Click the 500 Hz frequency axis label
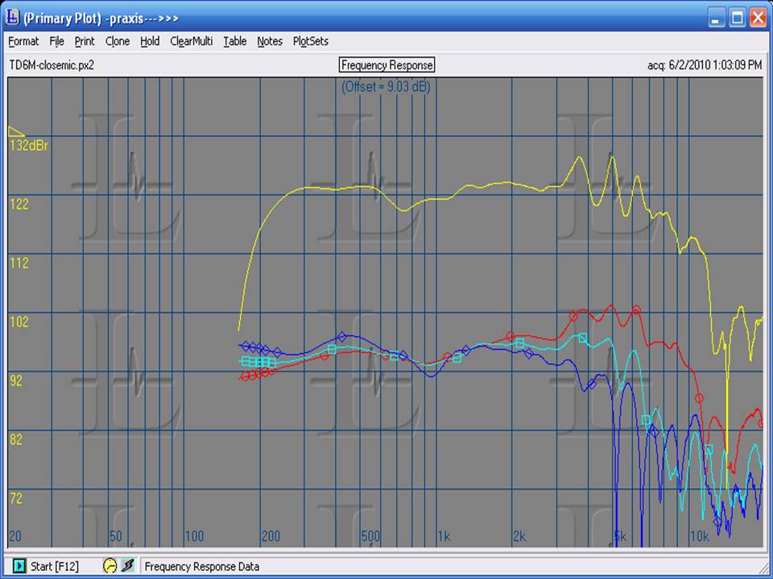This screenshot has width=773, height=579. point(370,536)
